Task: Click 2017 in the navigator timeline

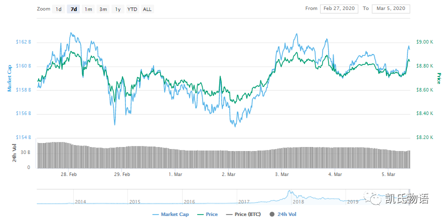Action: pos(244,201)
